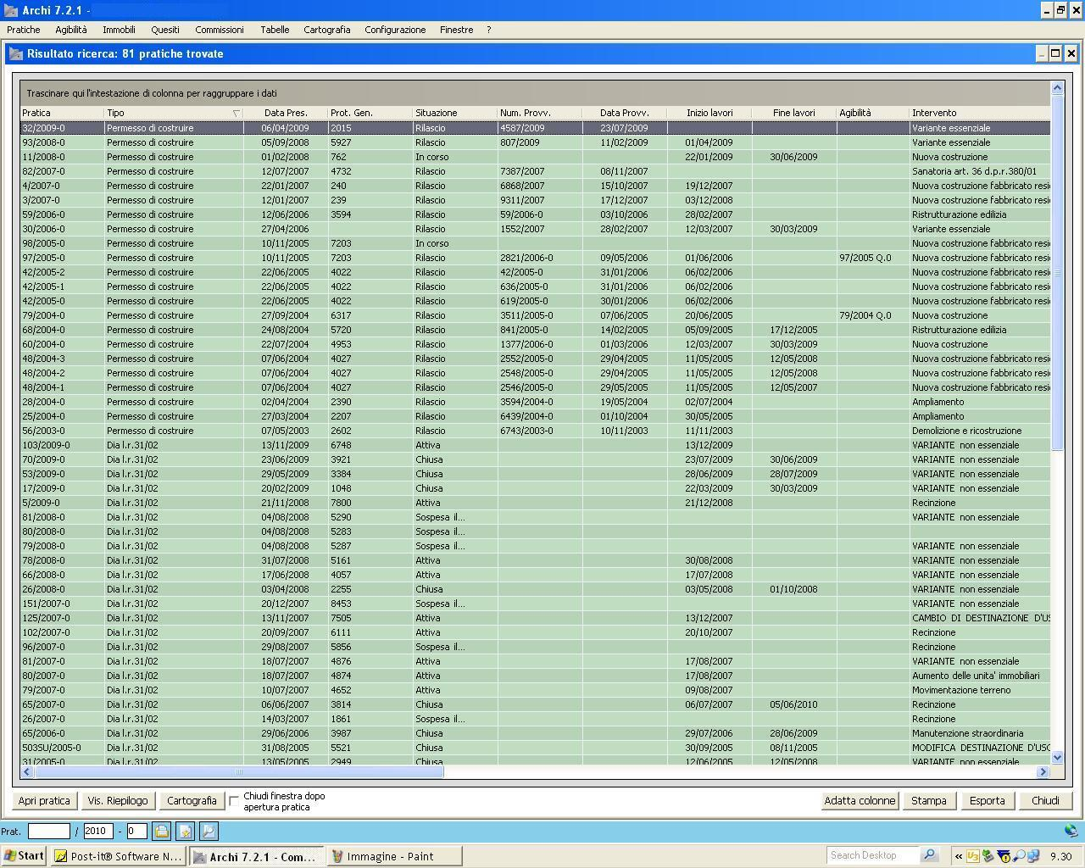Sort by the Intervento column header
The width and height of the screenshot is (1085, 868).
tap(980, 113)
